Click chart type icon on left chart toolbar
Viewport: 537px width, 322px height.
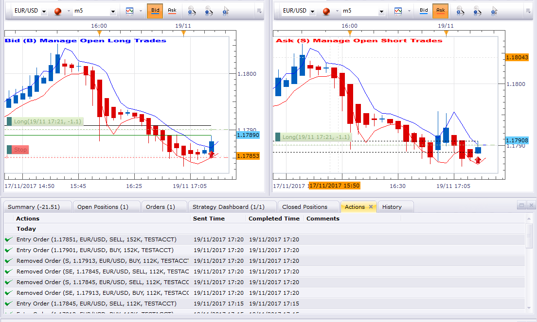(x=129, y=11)
